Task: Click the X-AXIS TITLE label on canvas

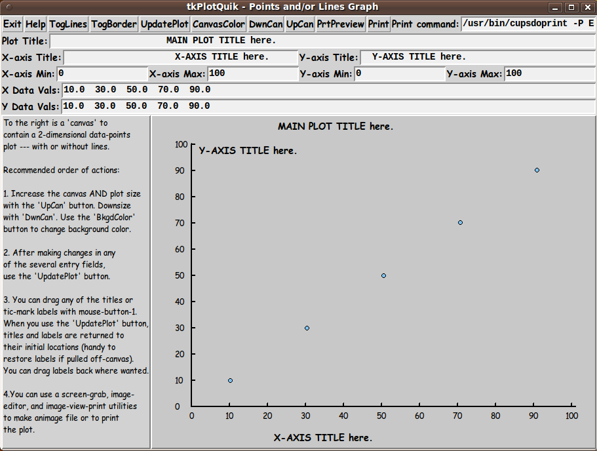Action: (323, 438)
